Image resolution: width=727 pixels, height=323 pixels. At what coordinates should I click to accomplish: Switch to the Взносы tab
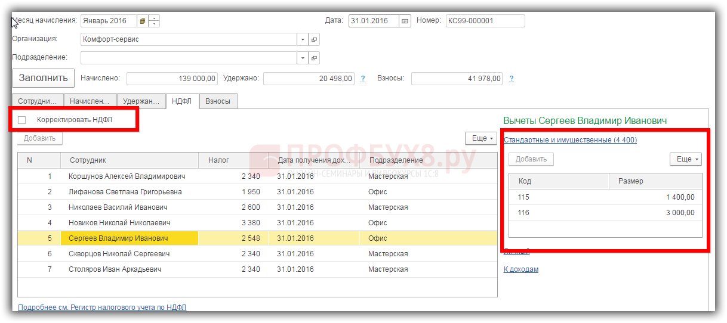point(218,101)
